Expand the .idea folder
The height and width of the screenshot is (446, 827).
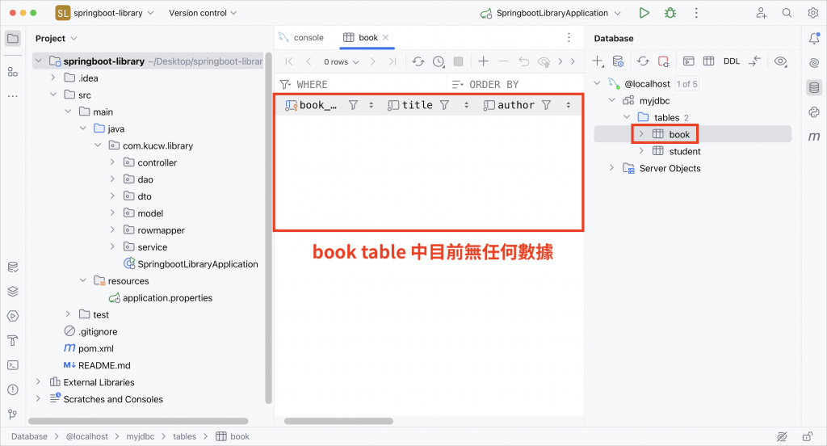(52, 78)
